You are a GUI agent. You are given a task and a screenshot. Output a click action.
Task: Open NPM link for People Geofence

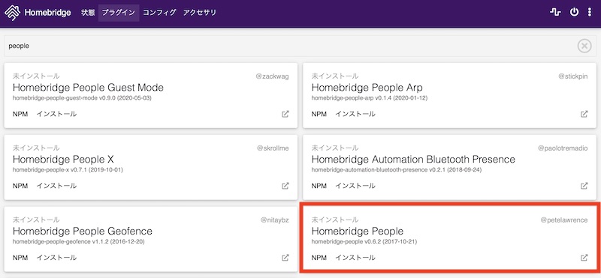(x=20, y=258)
